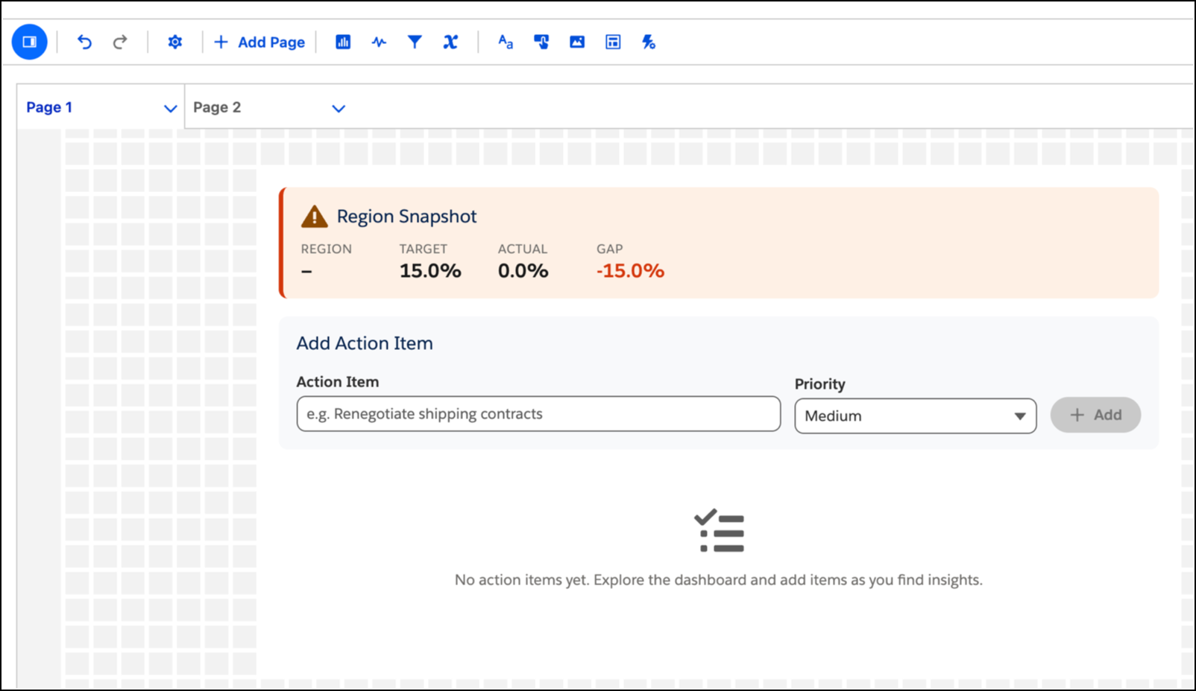Image resolution: width=1196 pixels, height=691 pixels.
Task: Click the Add Page button
Action: point(259,42)
